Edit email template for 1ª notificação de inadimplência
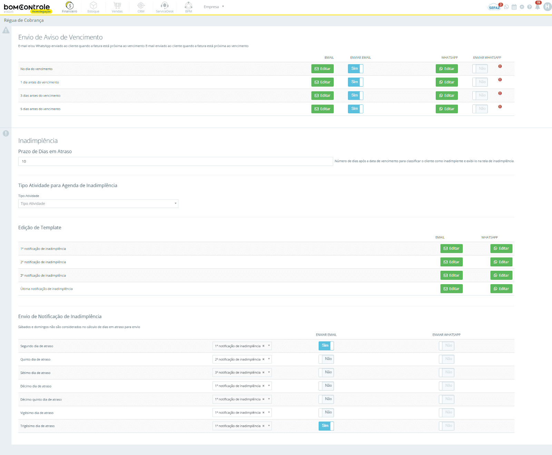552x455 pixels. [451, 248]
